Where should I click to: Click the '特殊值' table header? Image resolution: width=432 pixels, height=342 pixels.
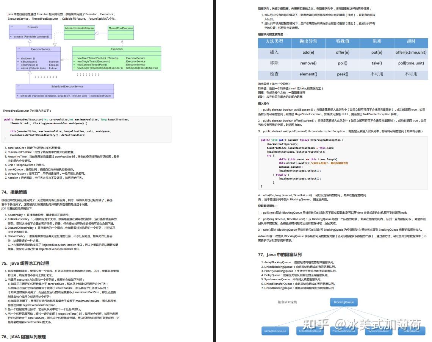pyautogui.click(x=343, y=41)
